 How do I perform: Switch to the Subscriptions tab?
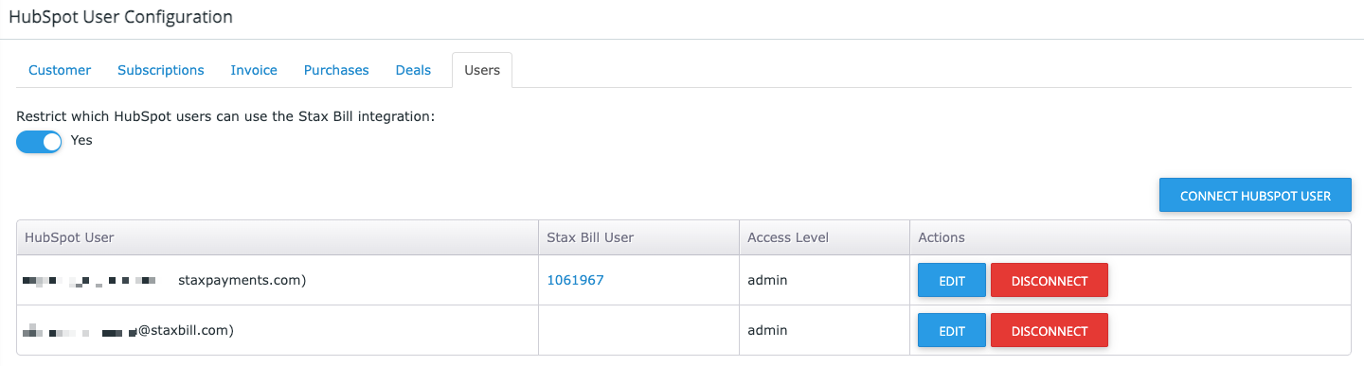[x=161, y=70]
